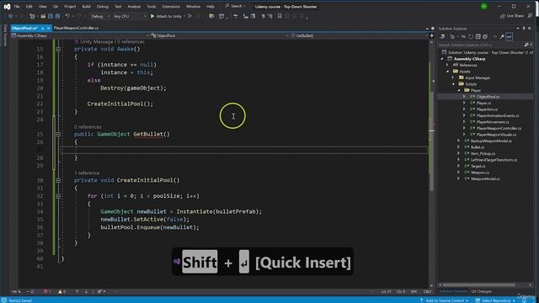Click the Save toolbar icon
This screenshot has width=539, height=303.
pyautogui.click(x=51, y=16)
